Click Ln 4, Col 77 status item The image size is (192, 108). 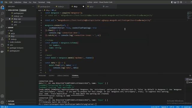[155, 107]
